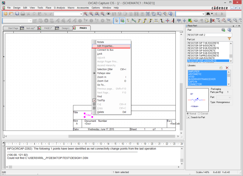Open the find options arrow beside binoculars
This screenshot has width=243, height=176.
pos(212,14)
